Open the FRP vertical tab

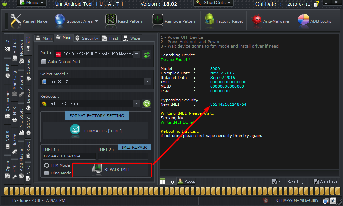click(x=8, y=71)
